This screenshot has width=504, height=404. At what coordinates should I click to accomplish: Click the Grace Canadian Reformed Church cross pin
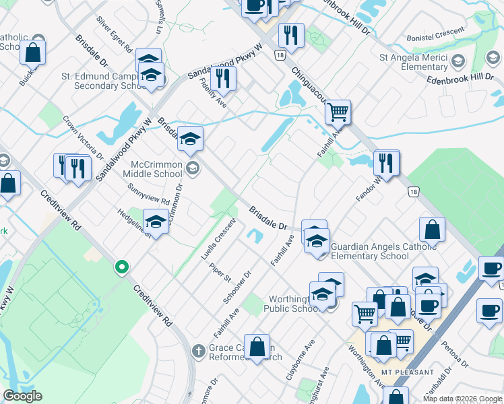point(199,351)
